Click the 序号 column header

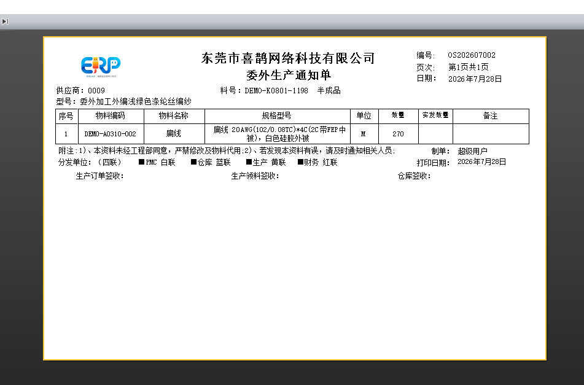(66, 116)
